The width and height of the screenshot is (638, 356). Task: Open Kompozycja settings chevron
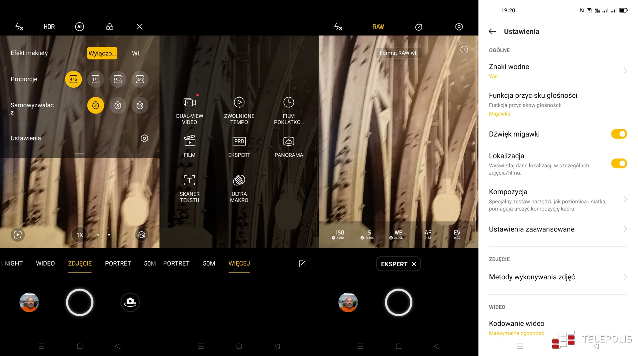625,200
